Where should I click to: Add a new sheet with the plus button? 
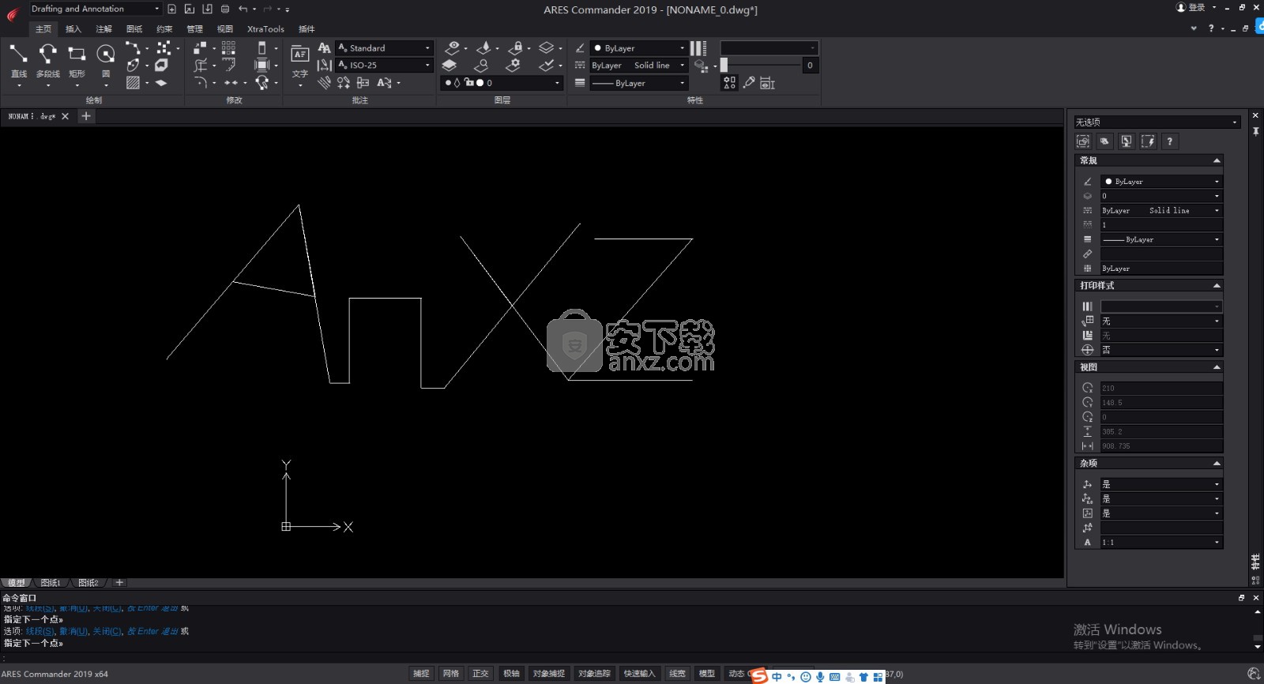click(x=119, y=583)
